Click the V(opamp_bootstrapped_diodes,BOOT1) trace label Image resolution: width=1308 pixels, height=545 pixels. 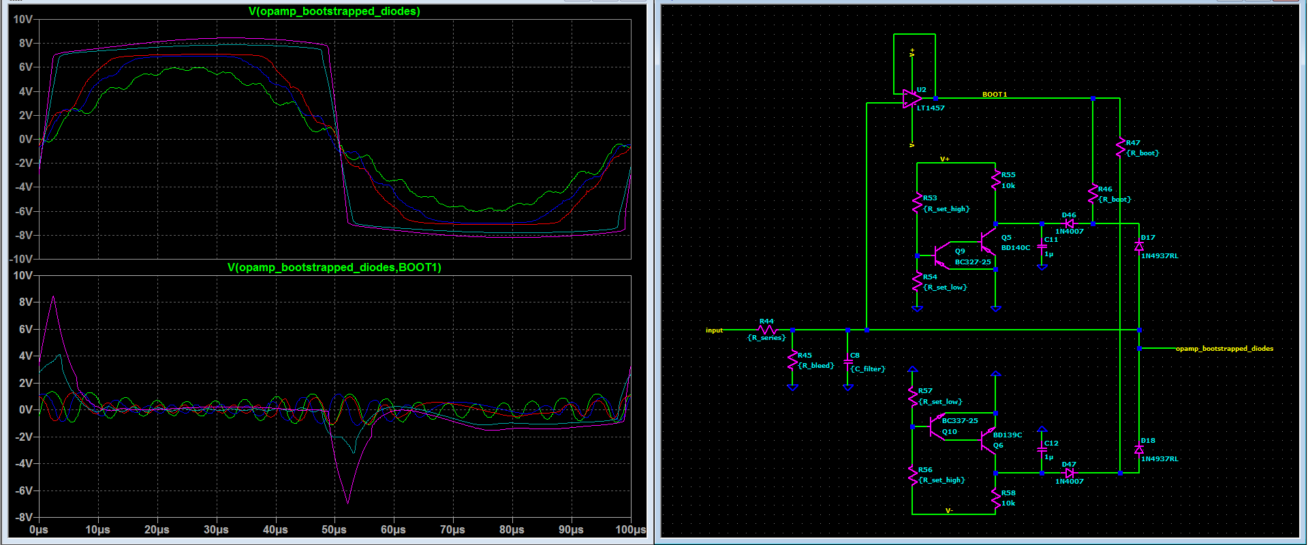point(334,268)
